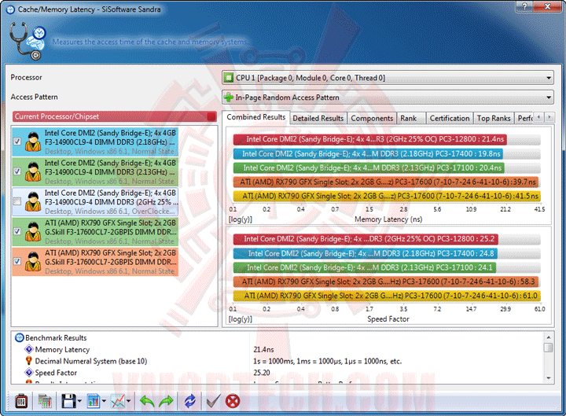This screenshot has height=416, width=566.
Task: Switch to the Top Ranks tab
Action: tap(494, 118)
